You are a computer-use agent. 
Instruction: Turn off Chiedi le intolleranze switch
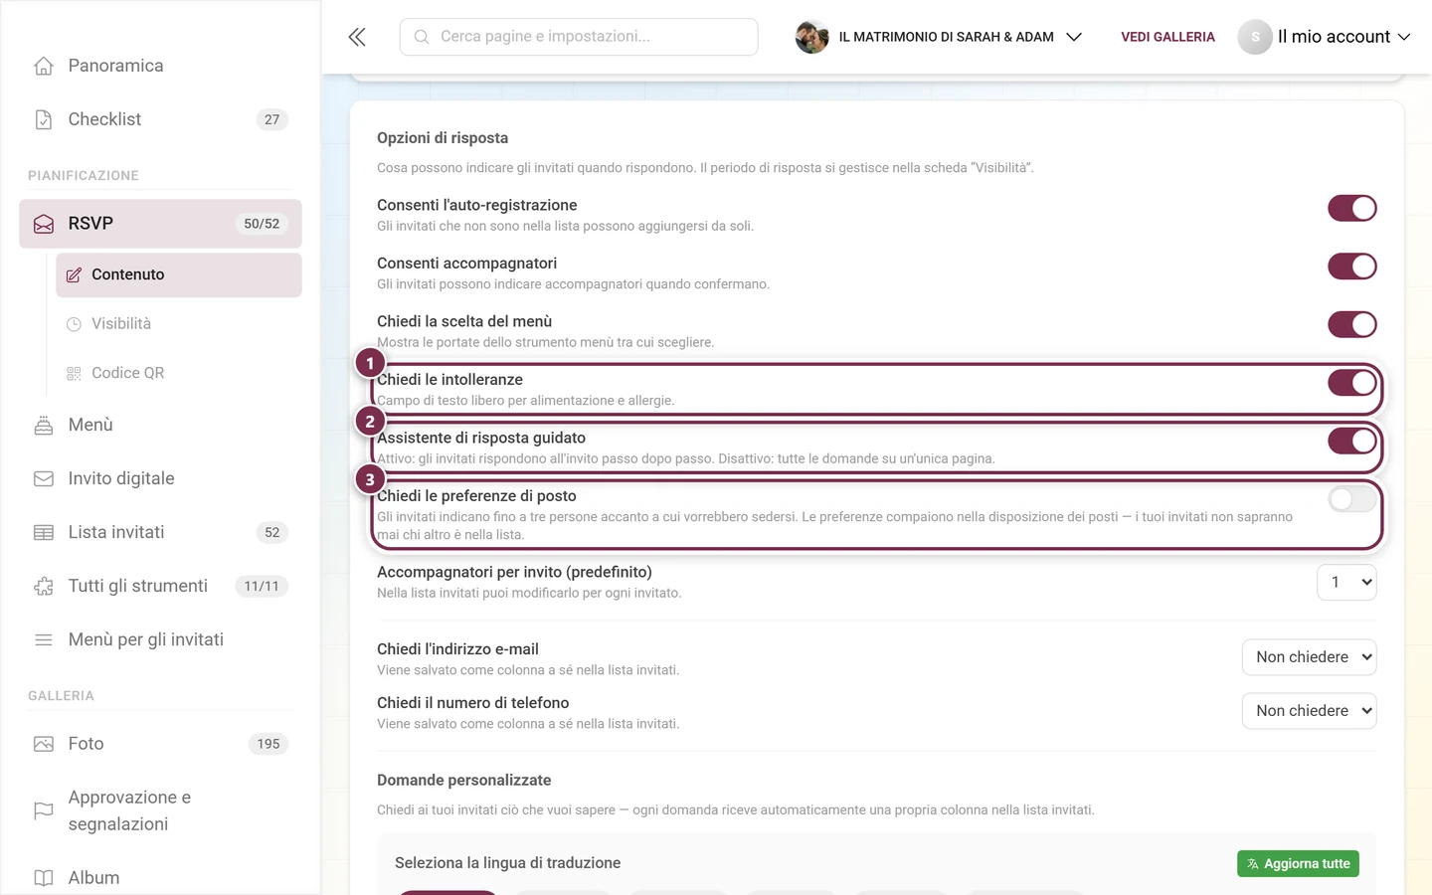click(1352, 383)
